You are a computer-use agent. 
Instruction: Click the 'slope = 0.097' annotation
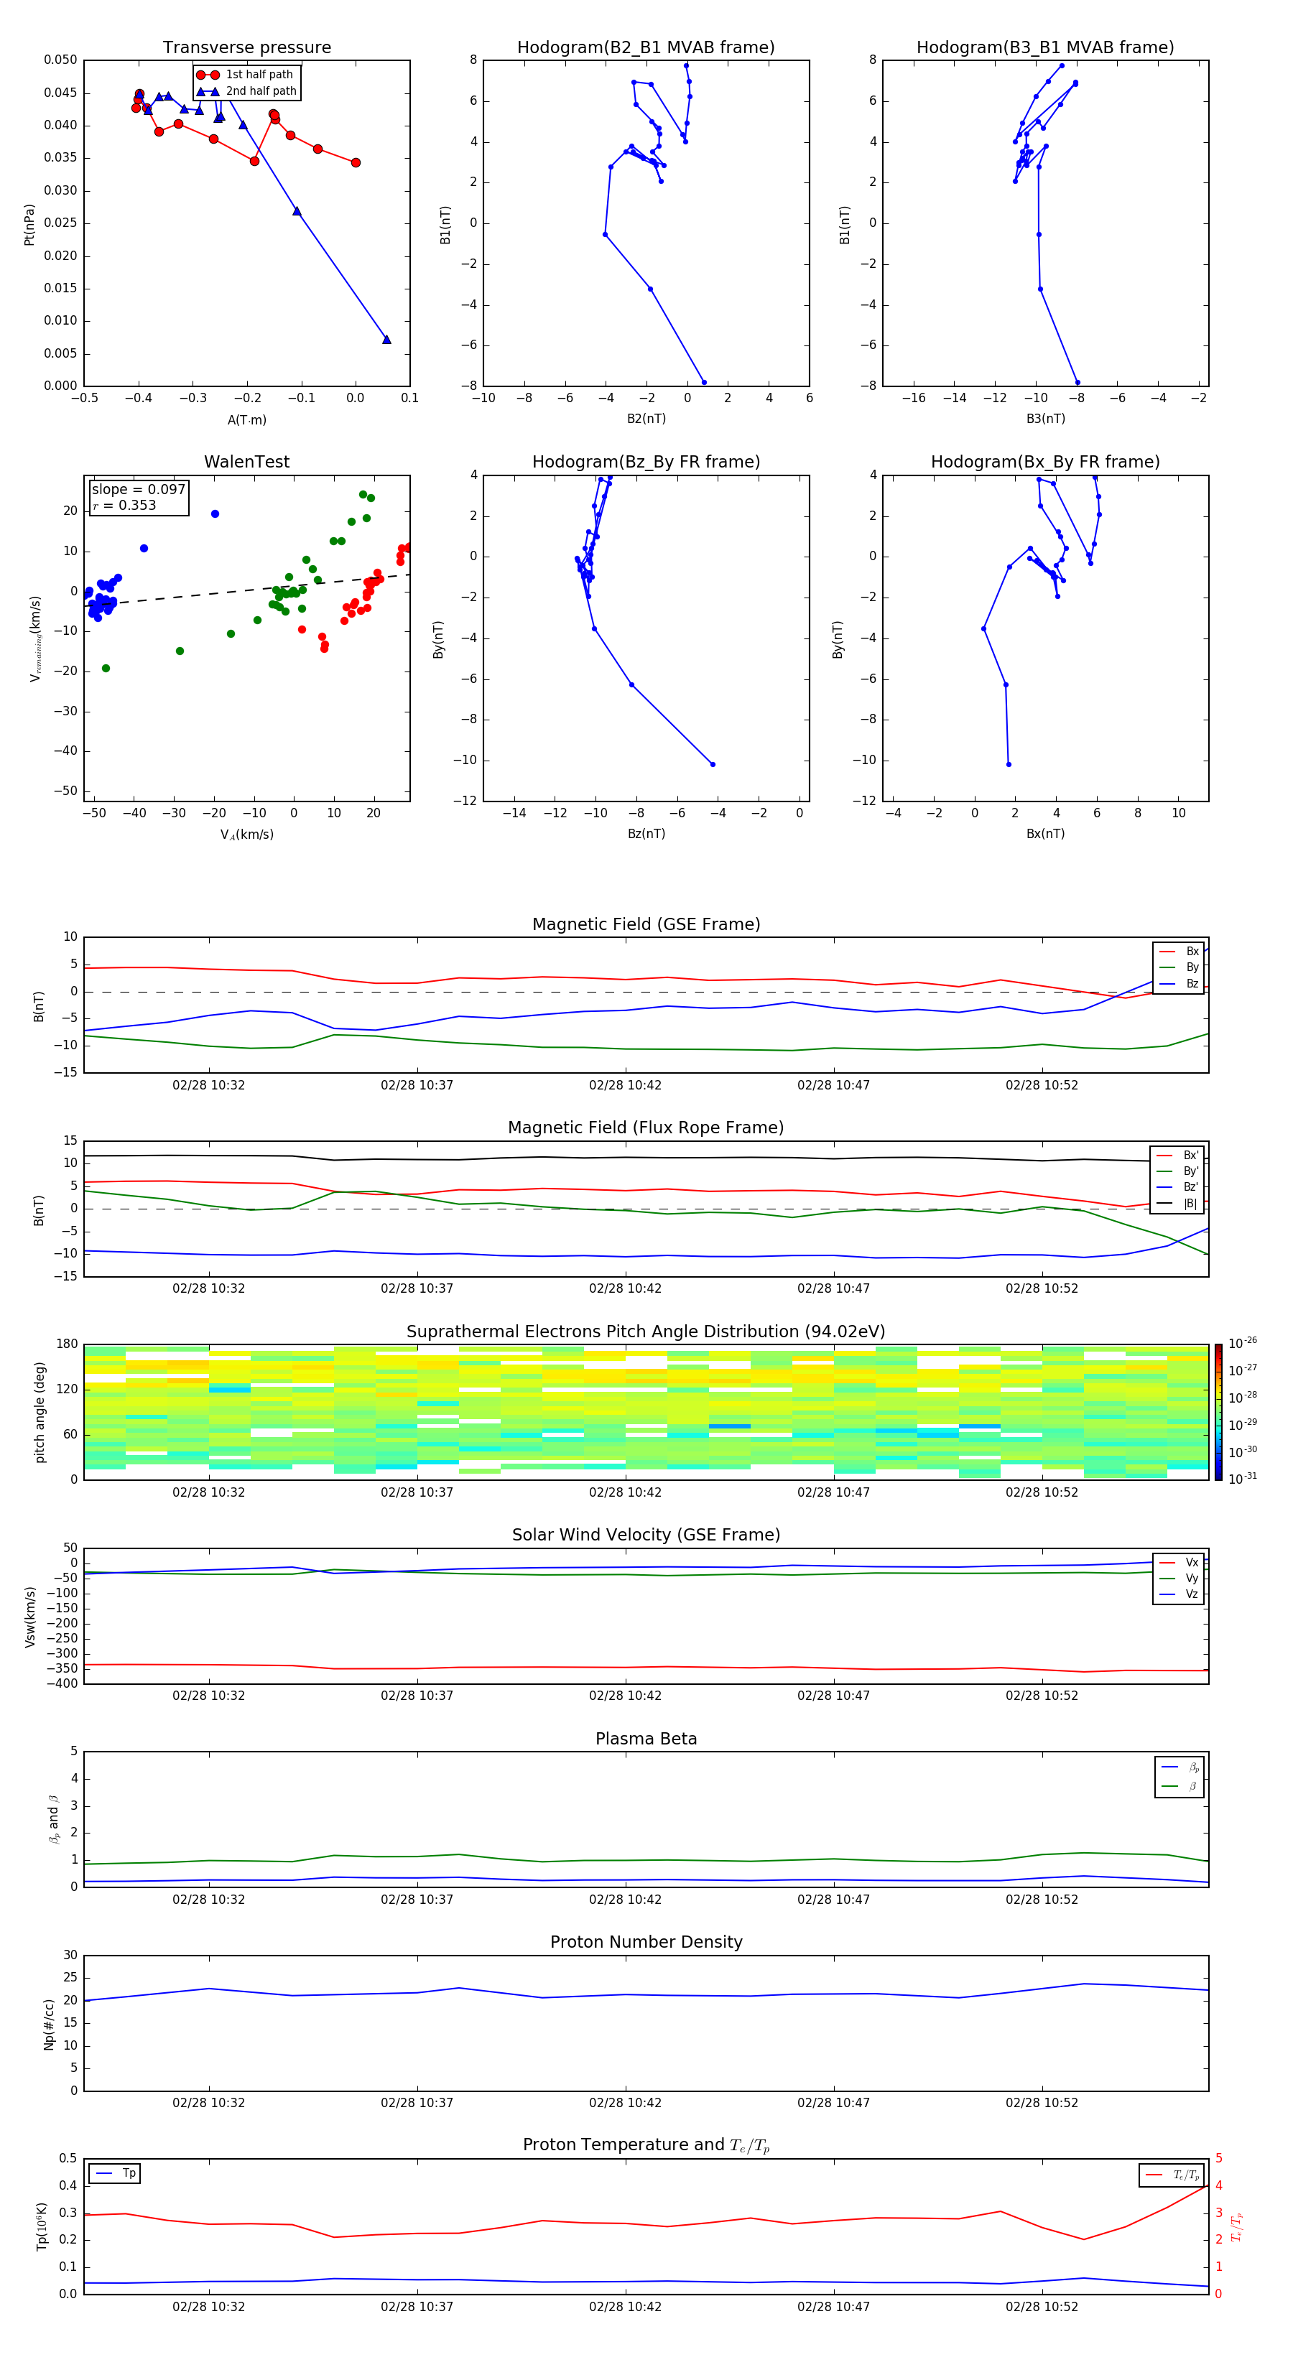click(x=139, y=490)
